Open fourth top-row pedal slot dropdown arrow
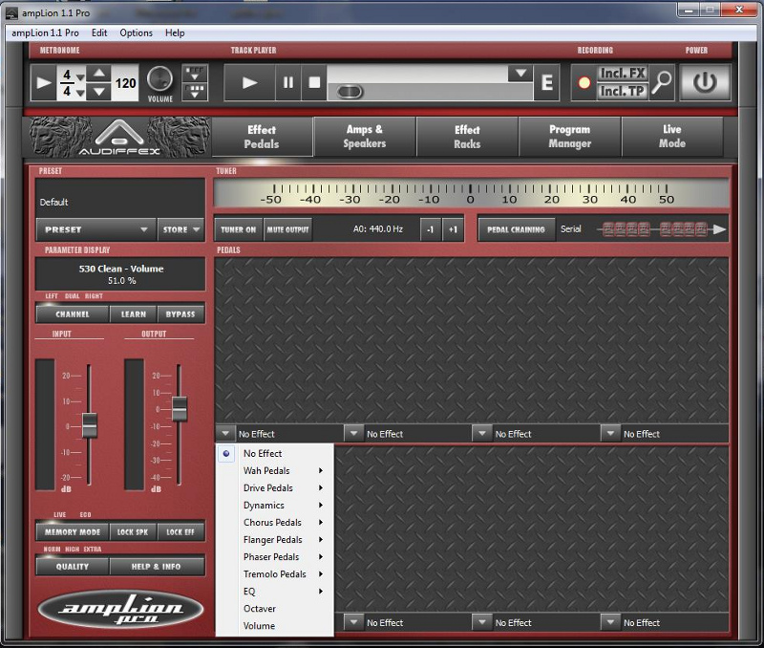The height and width of the screenshot is (648, 764). pyautogui.click(x=610, y=434)
